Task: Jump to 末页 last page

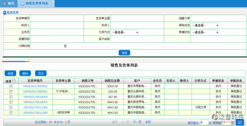Action: 148,122
